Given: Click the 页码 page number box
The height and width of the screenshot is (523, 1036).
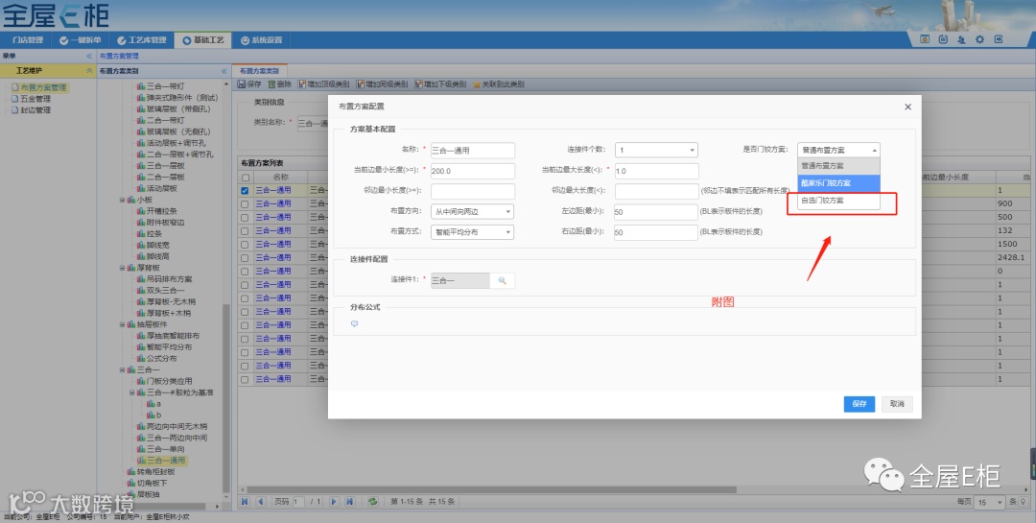Looking at the screenshot, I should pyautogui.click(x=298, y=502).
